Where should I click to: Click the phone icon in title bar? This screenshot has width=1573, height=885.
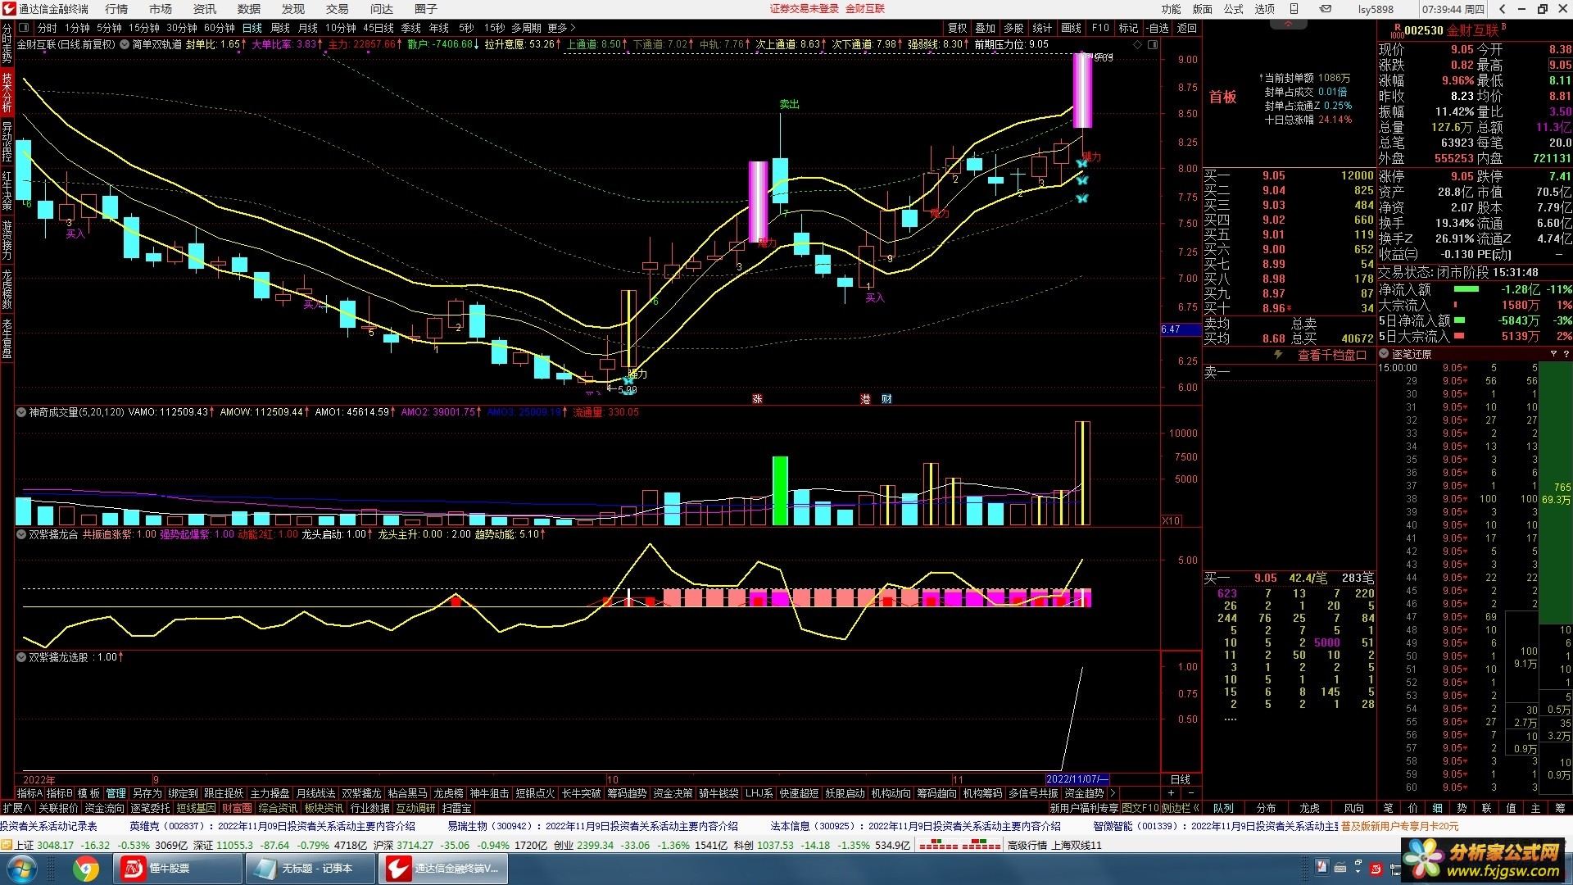click(1294, 9)
